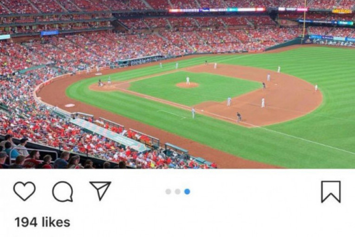Image resolution: width=355 pixels, height=237 pixels.
Task: View who liked via 194 likes
Action: (42, 222)
